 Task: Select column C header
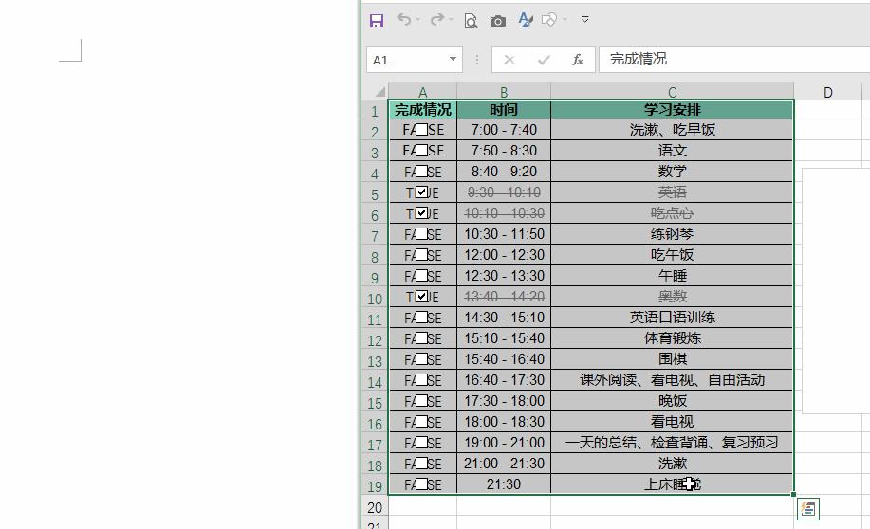click(672, 92)
